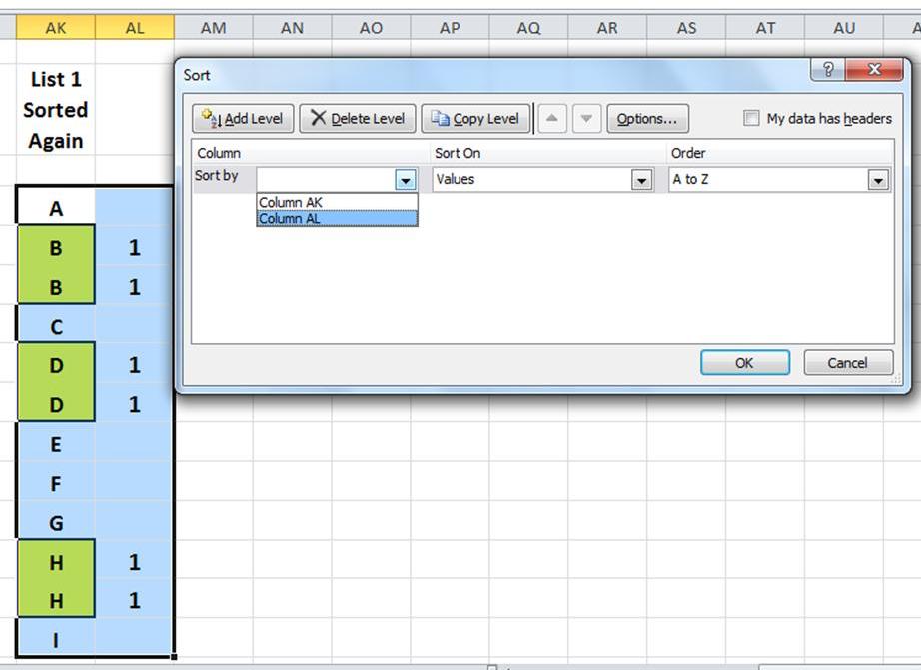Click the move level up arrow
This screenshot has width=921, height=670.
[553, 118]
